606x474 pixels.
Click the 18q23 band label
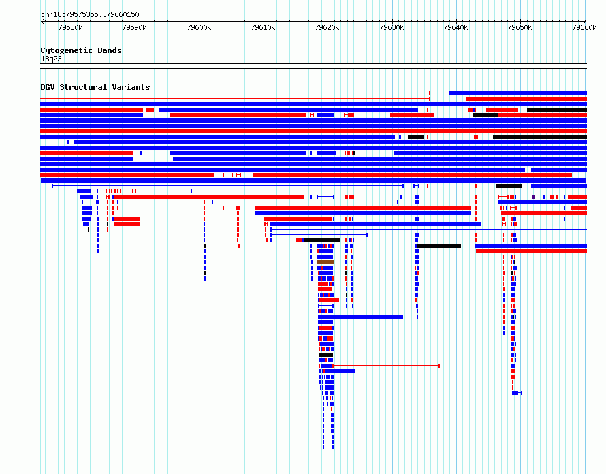tap(51, 59)
